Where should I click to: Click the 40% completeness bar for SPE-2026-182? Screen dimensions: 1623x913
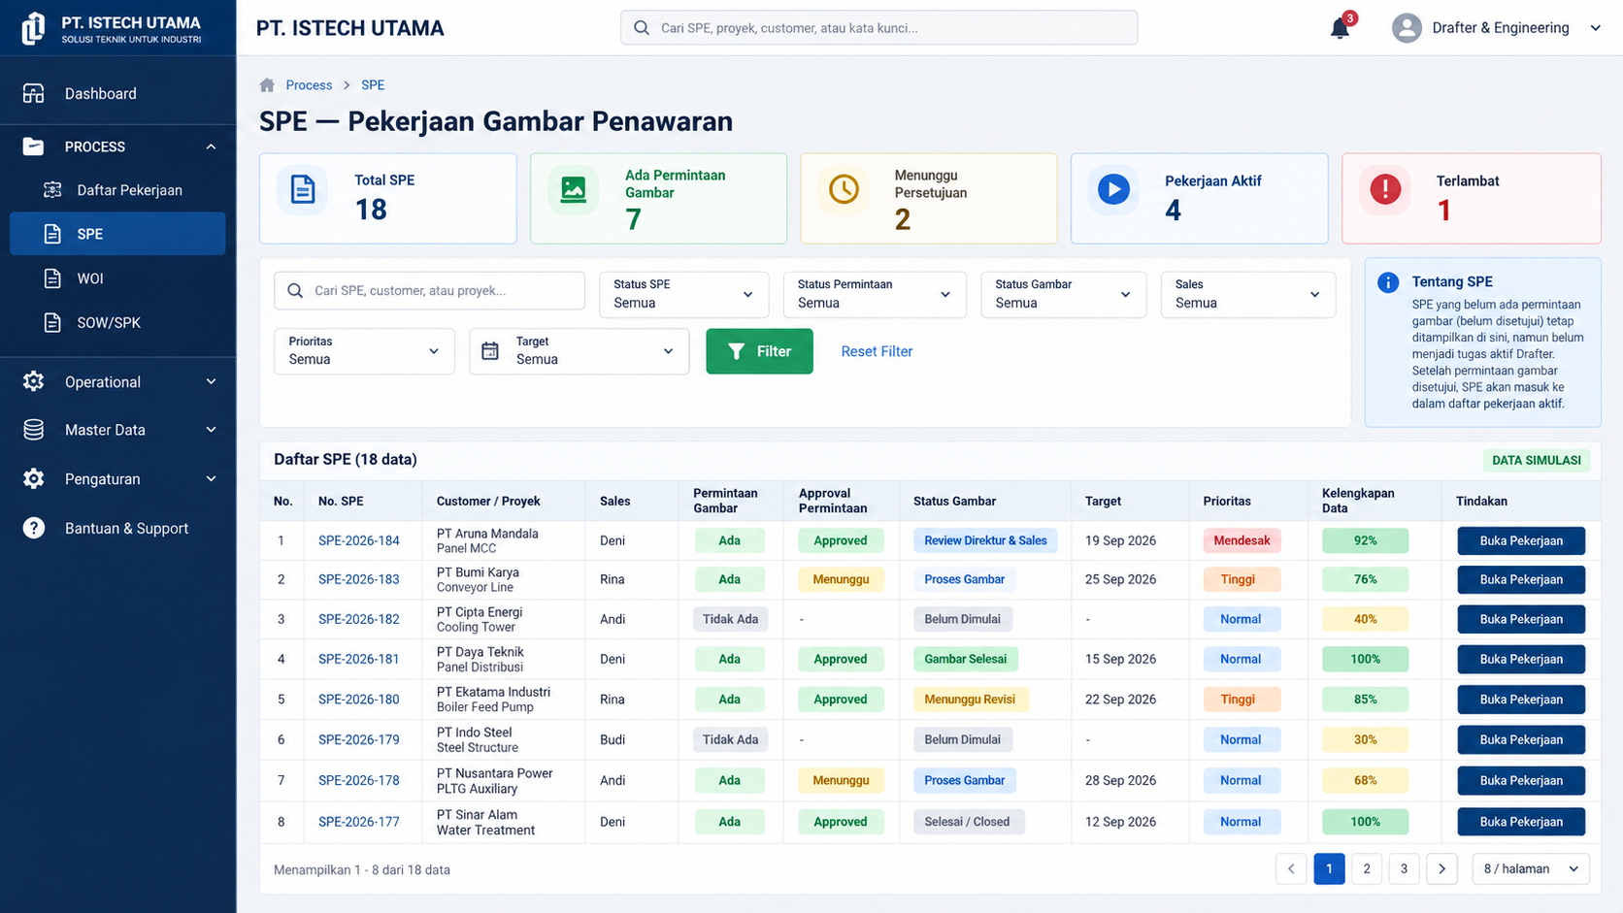(x=1365, y=619)
